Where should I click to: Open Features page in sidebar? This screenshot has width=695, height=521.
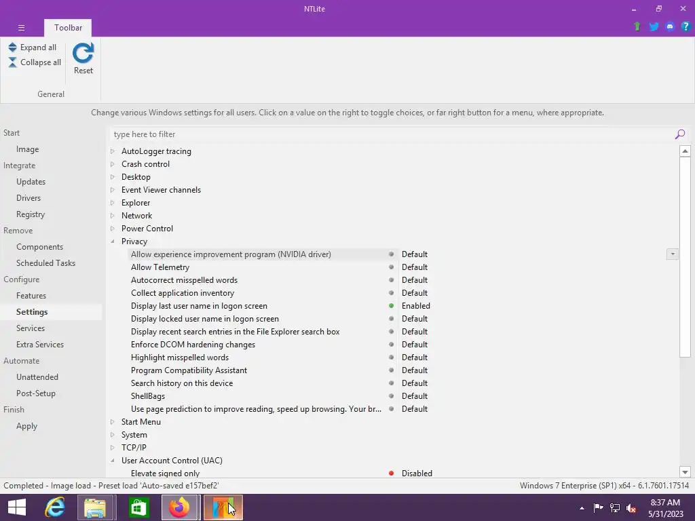pos(31,296)
